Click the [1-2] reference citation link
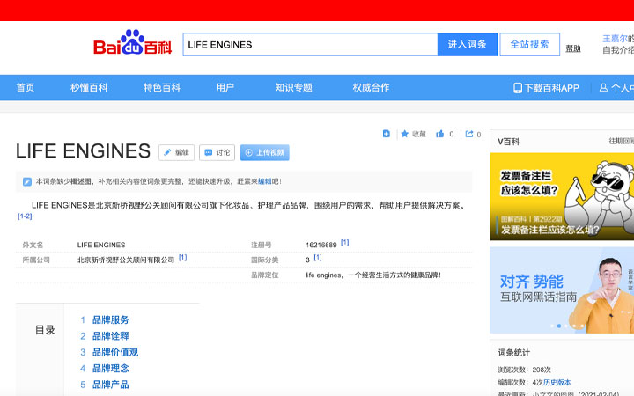This screenshot has width=634, height=396. 25,216
